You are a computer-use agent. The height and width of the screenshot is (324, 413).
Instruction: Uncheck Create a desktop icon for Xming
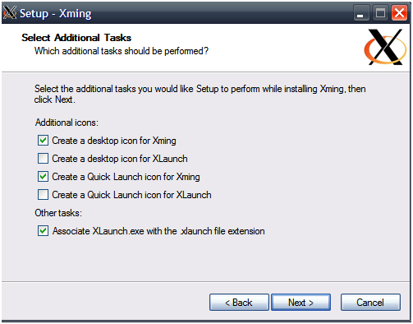point(43,141)
